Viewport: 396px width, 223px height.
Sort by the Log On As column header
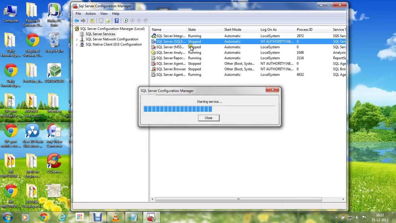click(277, 30)
